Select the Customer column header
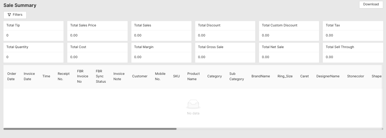 point(140,76)
